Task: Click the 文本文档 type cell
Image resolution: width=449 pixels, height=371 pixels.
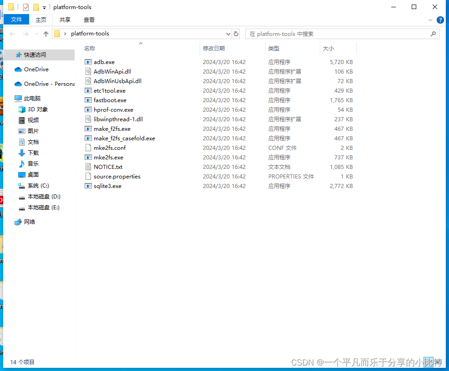Action: 279,167
